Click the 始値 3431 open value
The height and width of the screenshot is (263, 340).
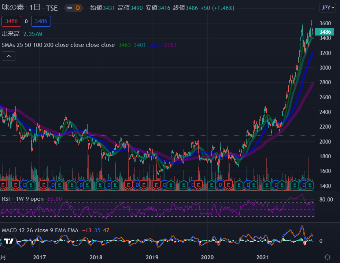coord(103,8)
